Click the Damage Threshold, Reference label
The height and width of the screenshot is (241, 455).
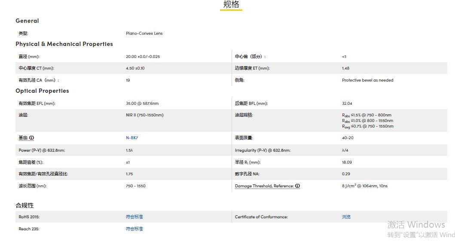[x=264, y=186]
